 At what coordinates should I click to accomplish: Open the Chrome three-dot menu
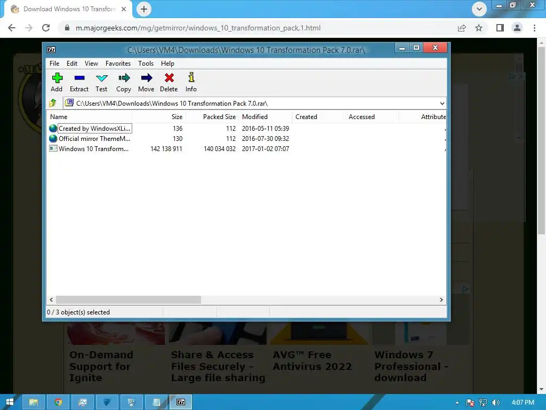pos(534,28)
